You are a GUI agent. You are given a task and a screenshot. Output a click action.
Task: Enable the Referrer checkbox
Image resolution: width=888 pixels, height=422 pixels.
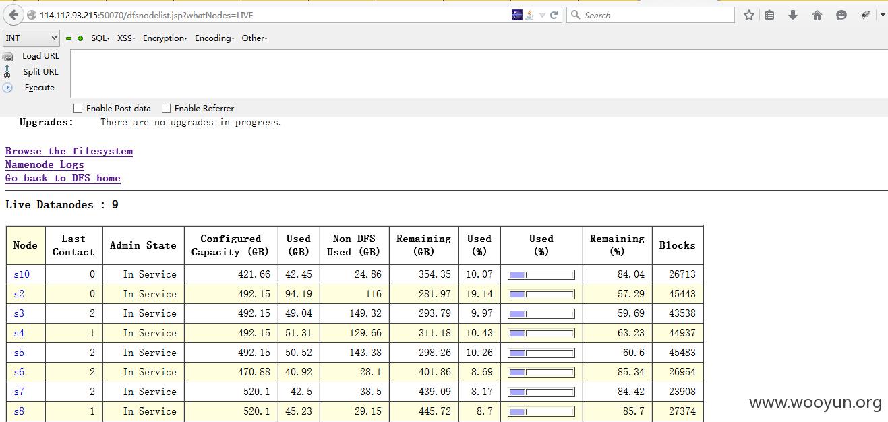pyautogui.click(x=166, y=108)
